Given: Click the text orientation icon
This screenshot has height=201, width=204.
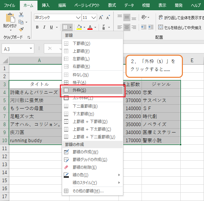Looking at the screenshot, I should (x=144, y=17).
